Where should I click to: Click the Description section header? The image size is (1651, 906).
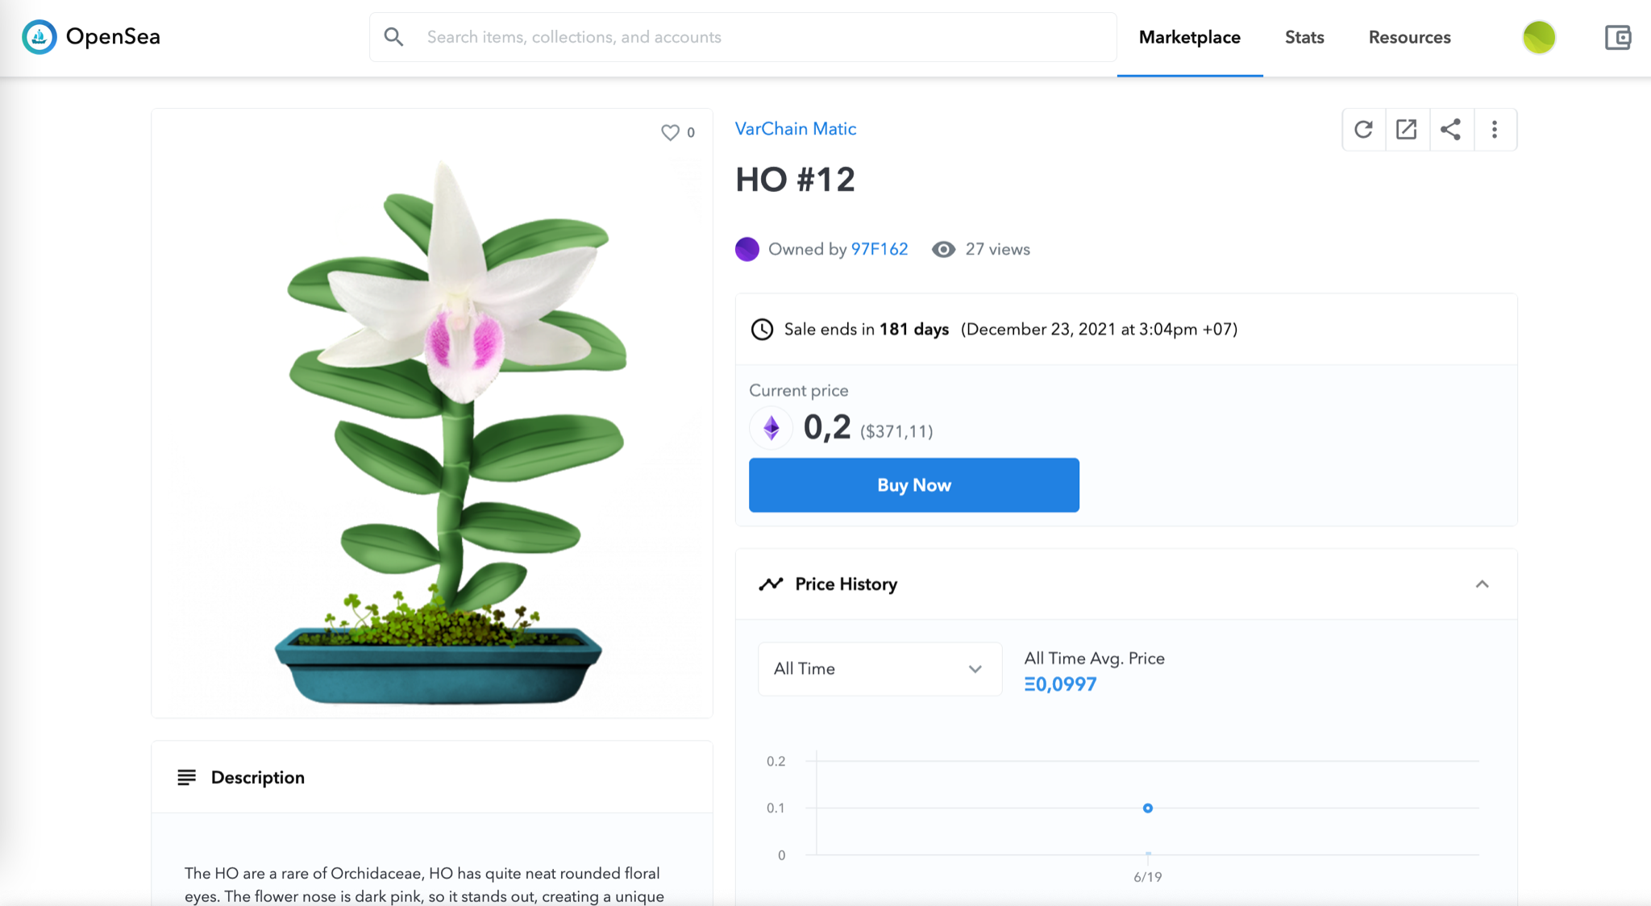(257, 778)
